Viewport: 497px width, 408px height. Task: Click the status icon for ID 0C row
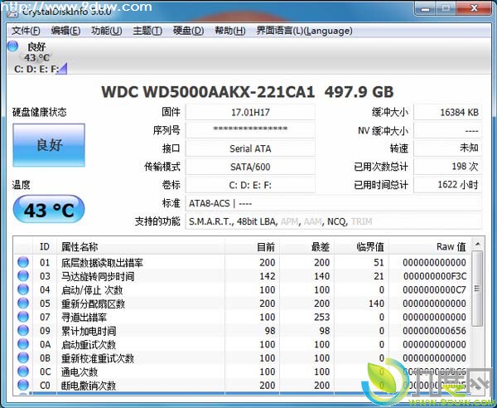pyautogui.click(x=23, y=372)
